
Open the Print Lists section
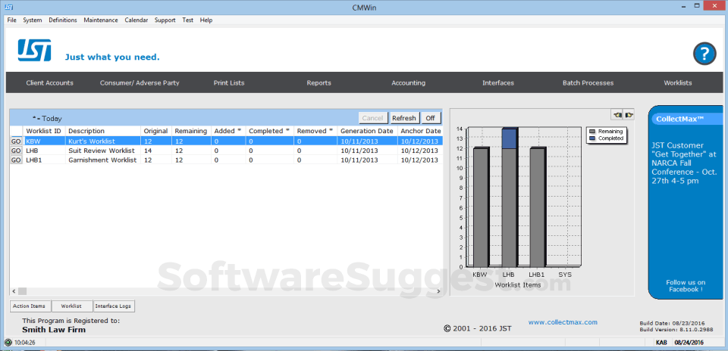[229, 83]
